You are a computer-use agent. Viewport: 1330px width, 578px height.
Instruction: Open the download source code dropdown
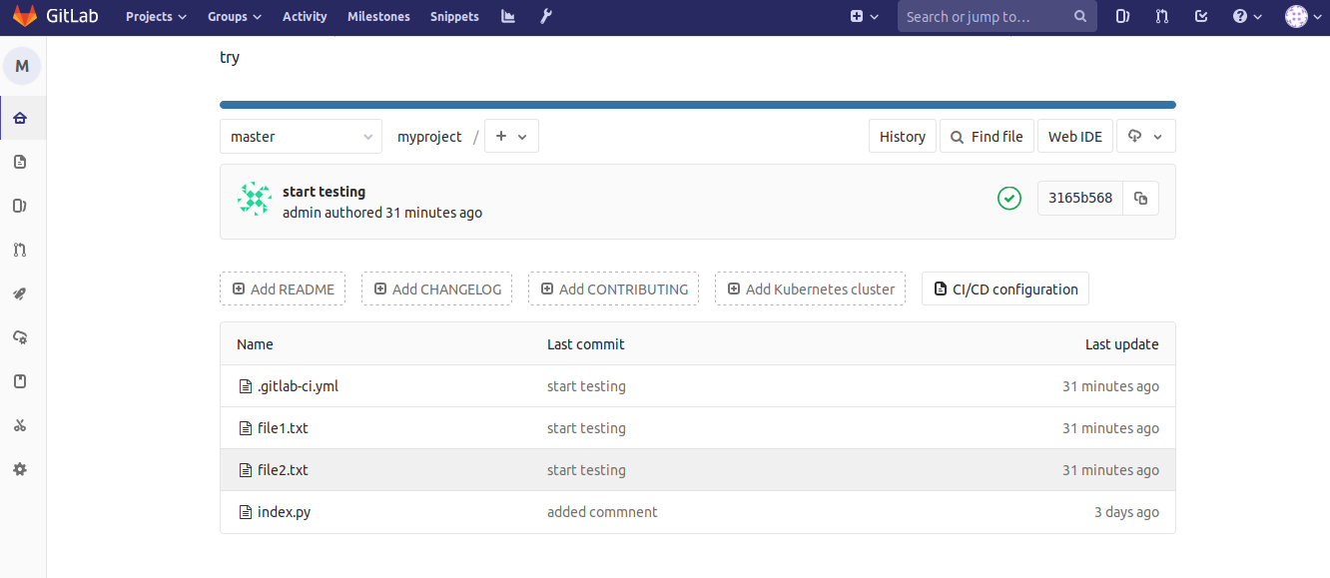1145,137
